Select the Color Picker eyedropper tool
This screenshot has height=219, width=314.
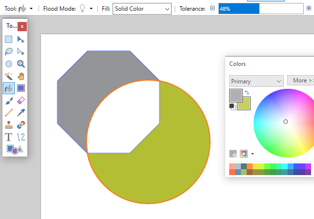tap(21, 113)
